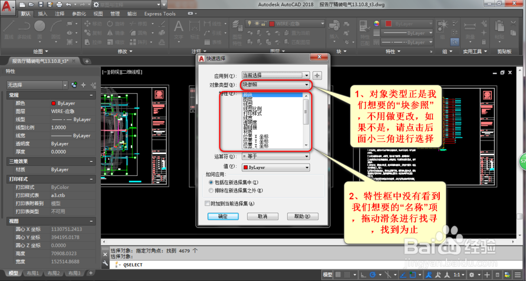This screenshot has height=281, width=526.
Task: Switch to the 注释 ribbon tab
Action: coord(60,14)
